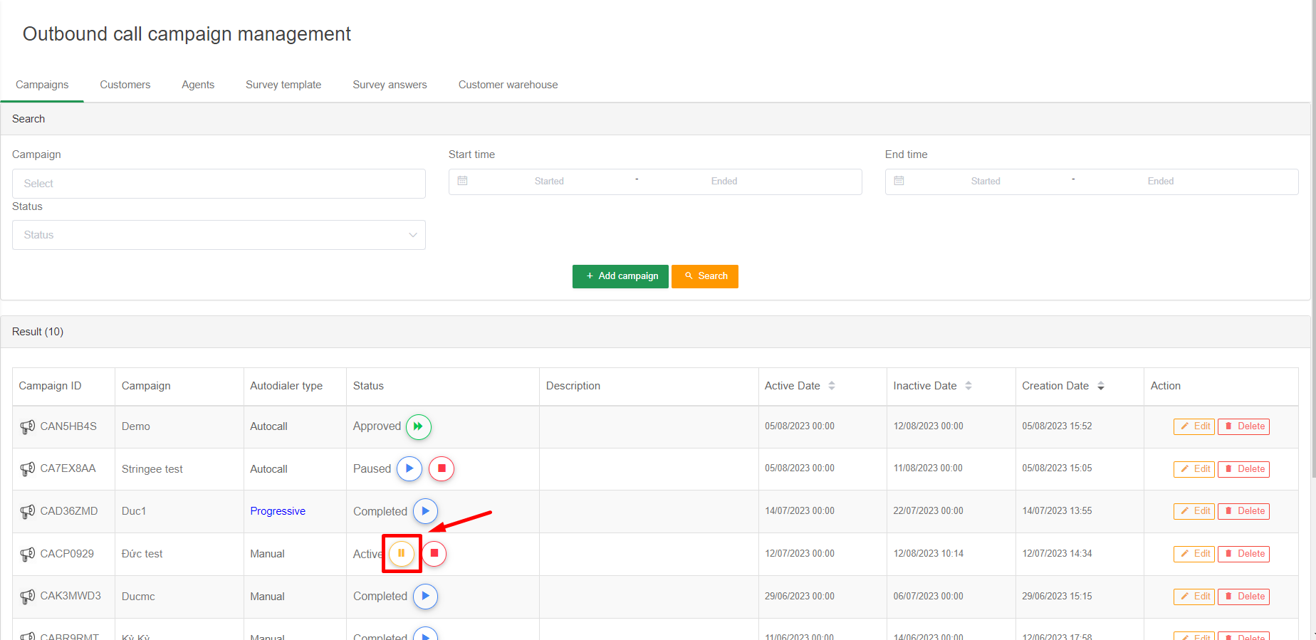1316x640 pixels.
Task: Stop the Stringee test campaign
Action: click(442, 468)
